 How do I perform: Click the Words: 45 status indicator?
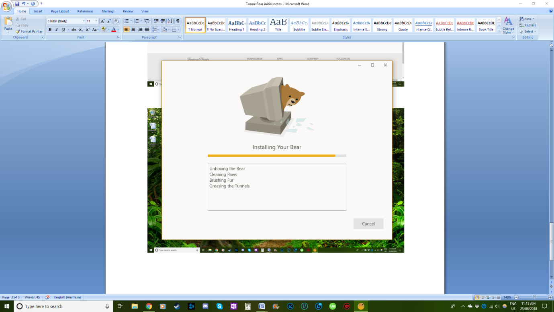(x=32, y=297)
